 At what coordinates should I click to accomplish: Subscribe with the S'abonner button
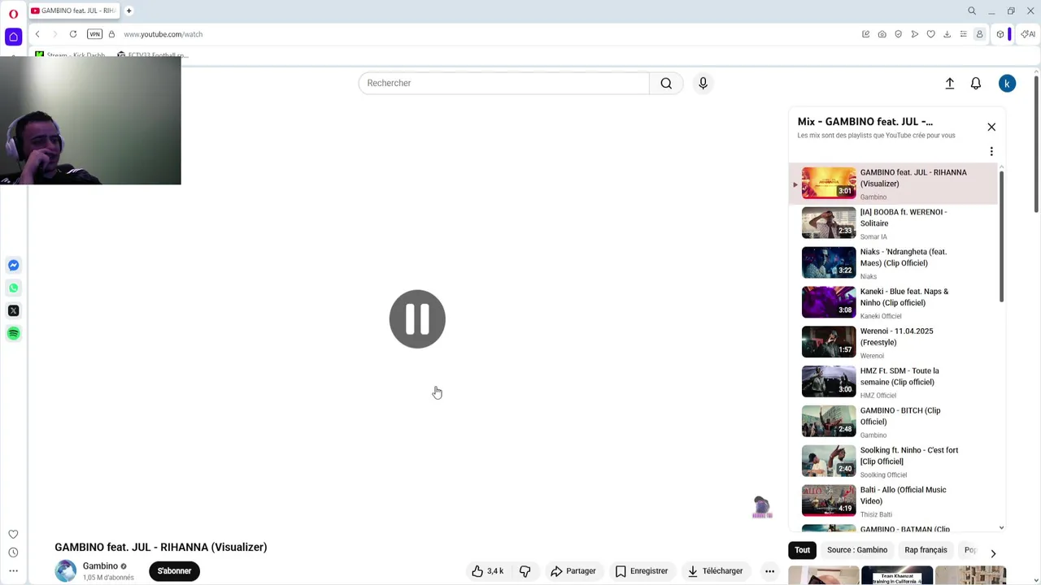coord(174,571)
